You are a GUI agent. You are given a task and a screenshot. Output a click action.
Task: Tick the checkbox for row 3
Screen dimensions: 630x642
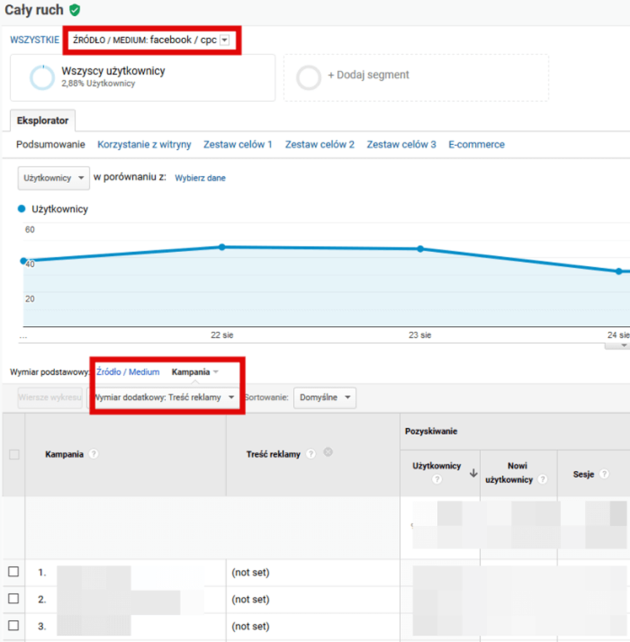tap(13, 626)
